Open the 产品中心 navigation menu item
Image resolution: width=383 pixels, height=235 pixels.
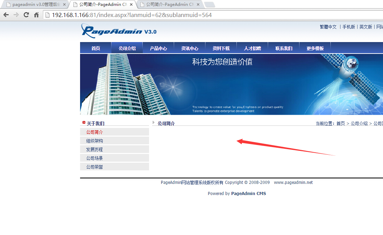pos(158,48)
